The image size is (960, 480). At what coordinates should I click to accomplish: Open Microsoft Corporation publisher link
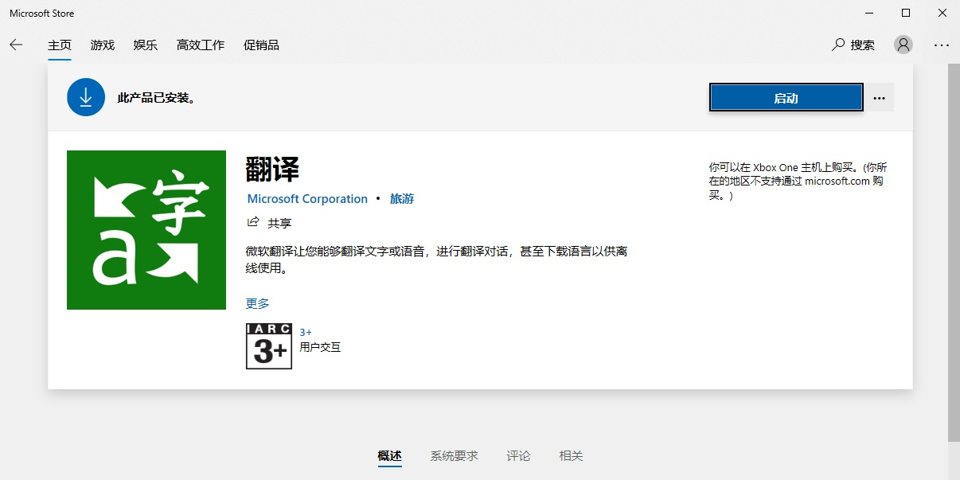click(x=307, y=199)
